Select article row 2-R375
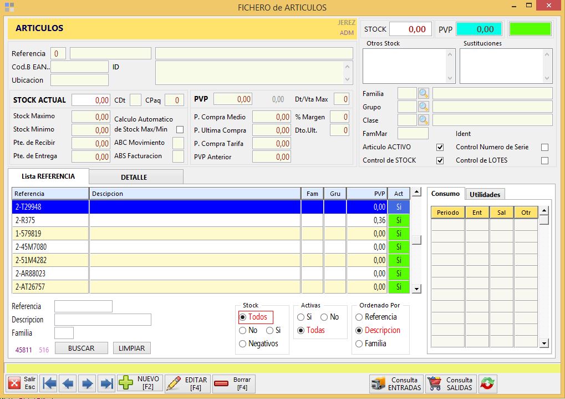 pos(50,220)
